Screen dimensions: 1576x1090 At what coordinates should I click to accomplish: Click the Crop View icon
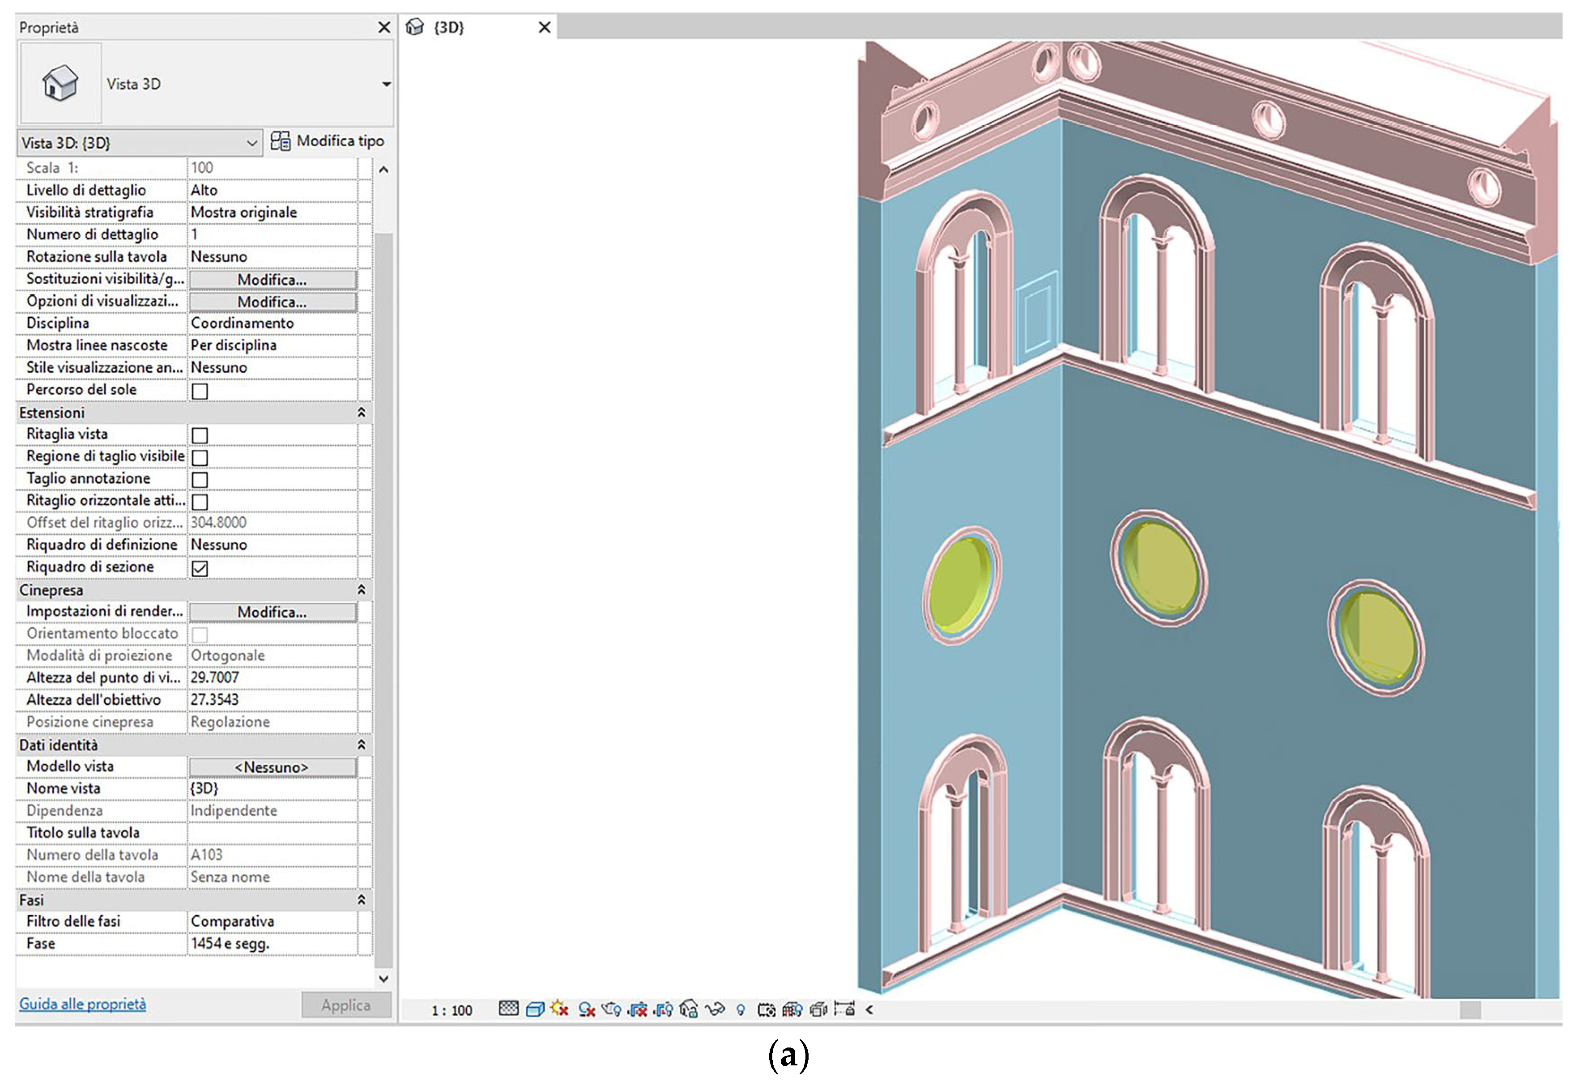click(x=638, y=1009)
